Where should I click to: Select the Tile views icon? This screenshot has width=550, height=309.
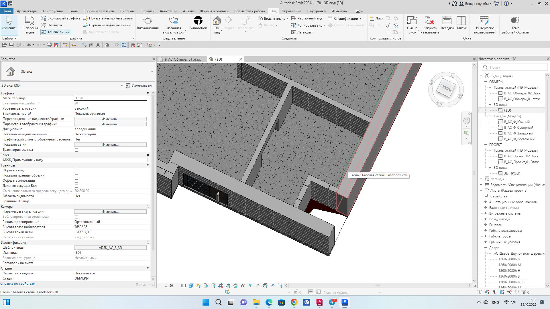tap(461, 21)
